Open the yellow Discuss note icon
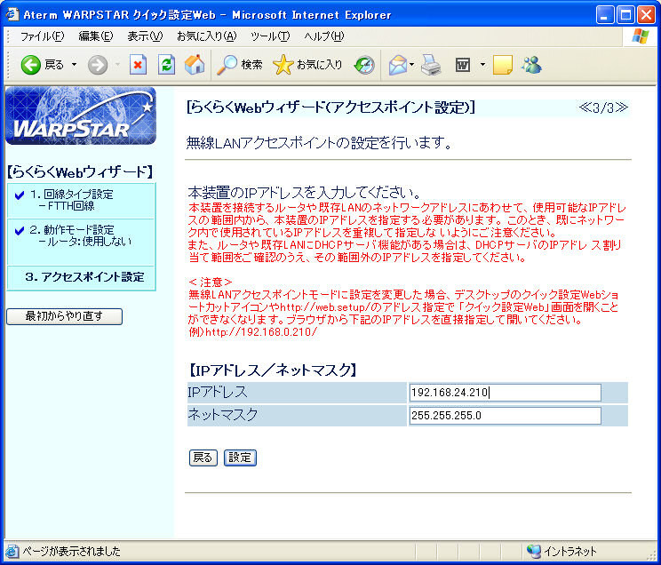Viewport: 661px width, 565px height. (x=503, y=65)
